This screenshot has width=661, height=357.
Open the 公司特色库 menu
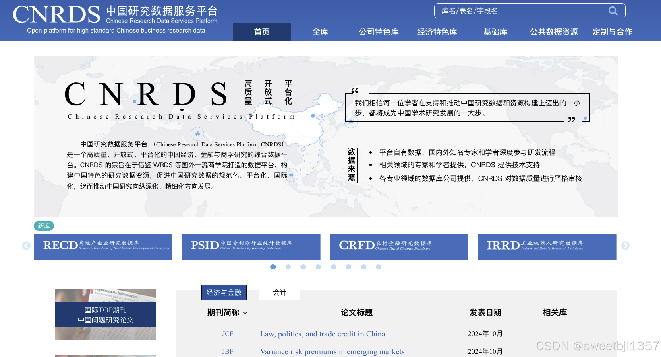tap(379, 32)
